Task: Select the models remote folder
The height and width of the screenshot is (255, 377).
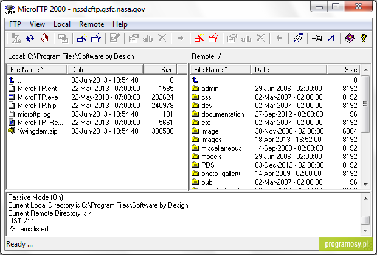Action: tap(207, 157)
